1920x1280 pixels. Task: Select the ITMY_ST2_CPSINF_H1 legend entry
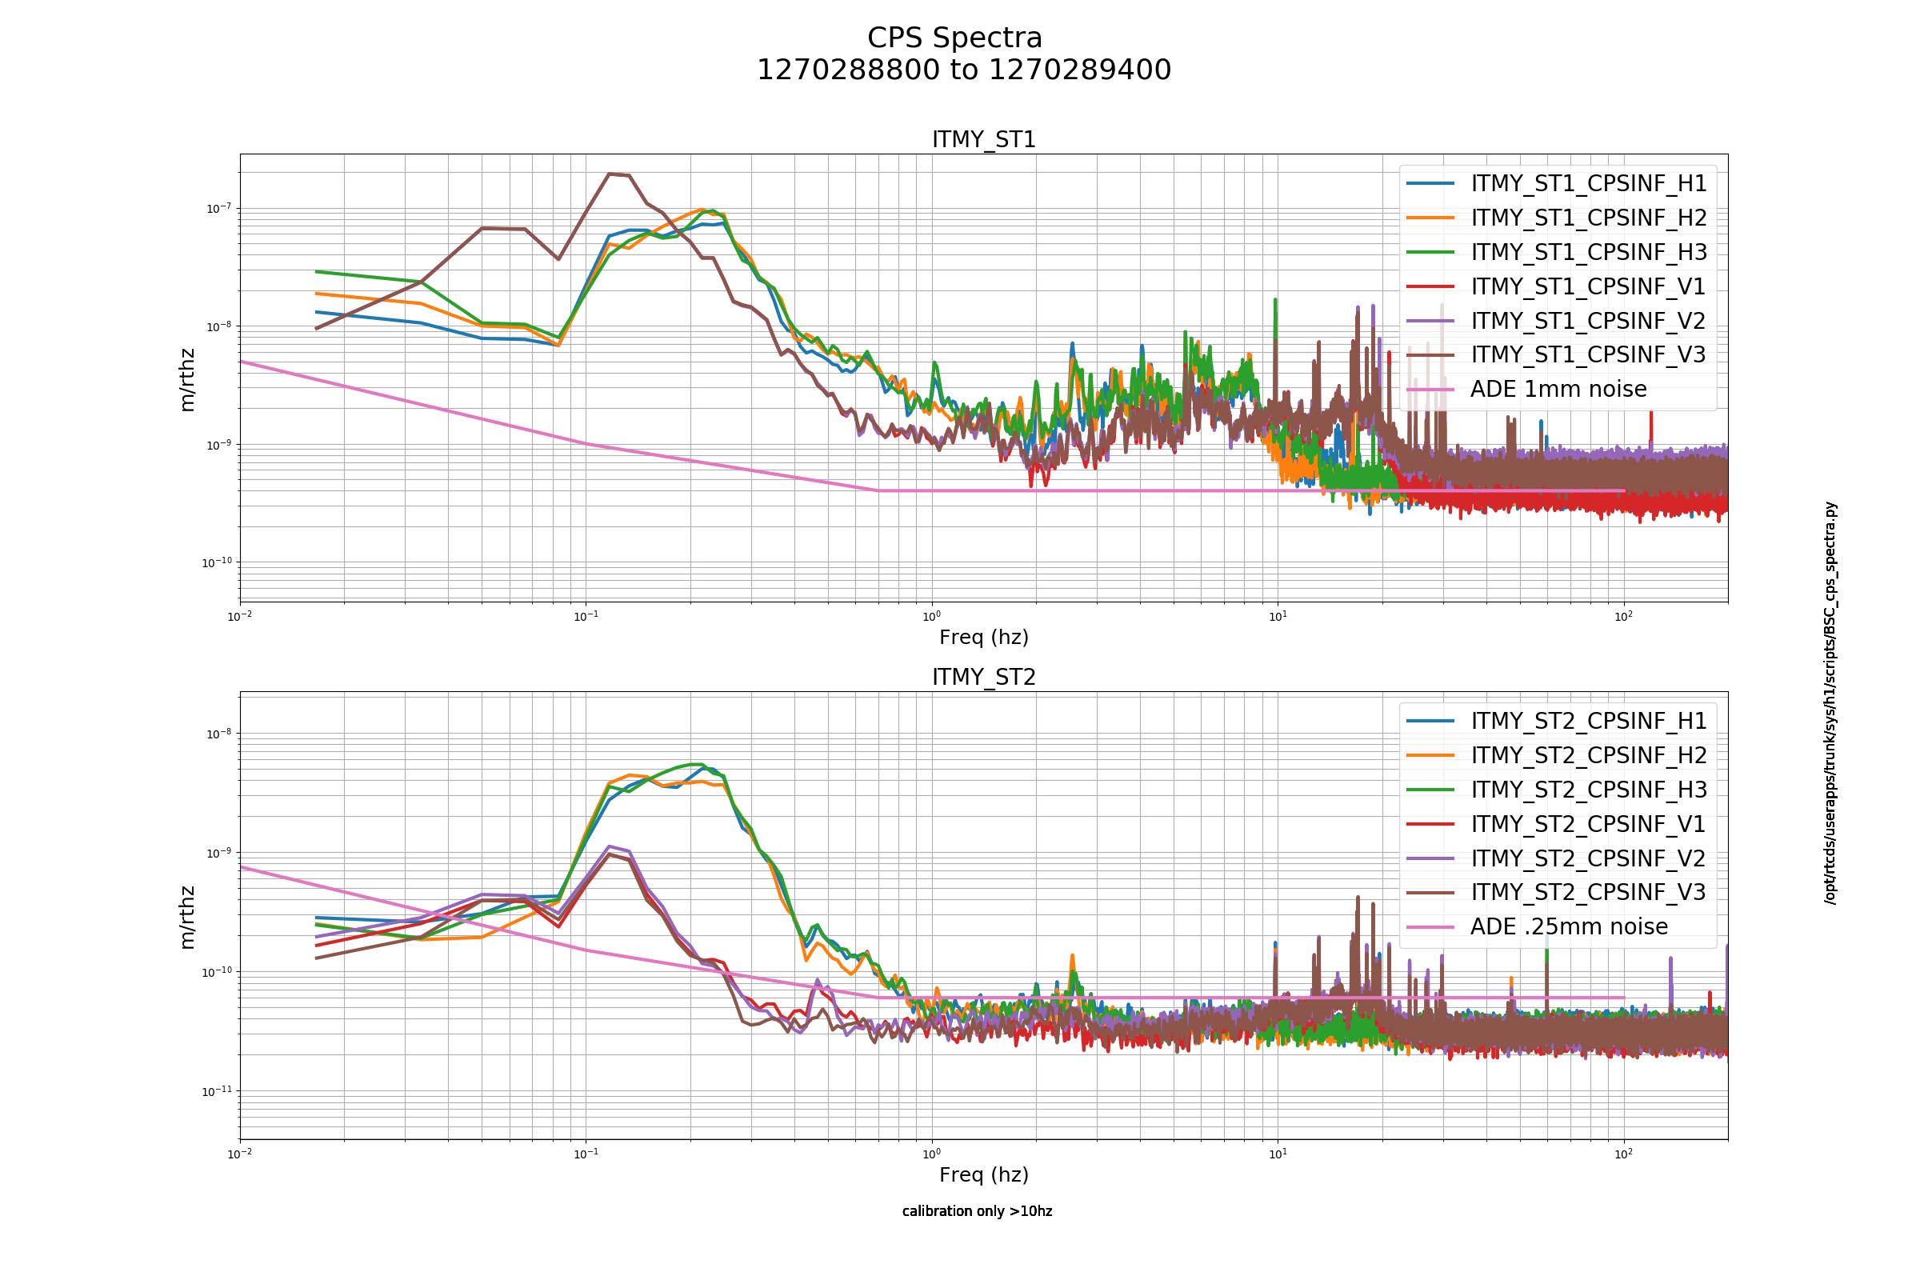(1556, 721)
